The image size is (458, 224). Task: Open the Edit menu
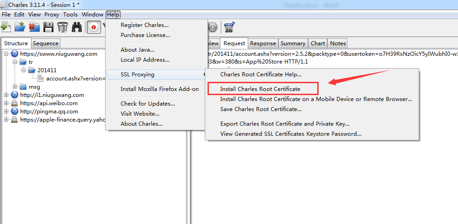tap(19, 14)
